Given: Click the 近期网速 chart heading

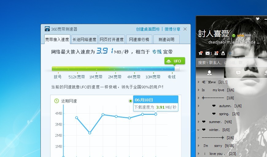Looking at the screenshot, I should [69, 101].
